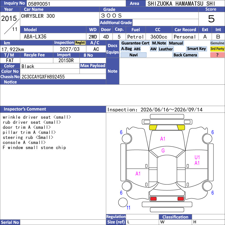This screenshot has height=225, width=225.
Task: Click the Inquiry No value 05890051
Action: coord(39,4)
